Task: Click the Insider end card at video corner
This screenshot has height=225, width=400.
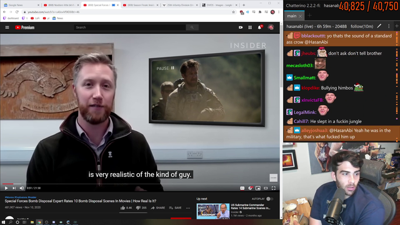Action: point(273,177)
